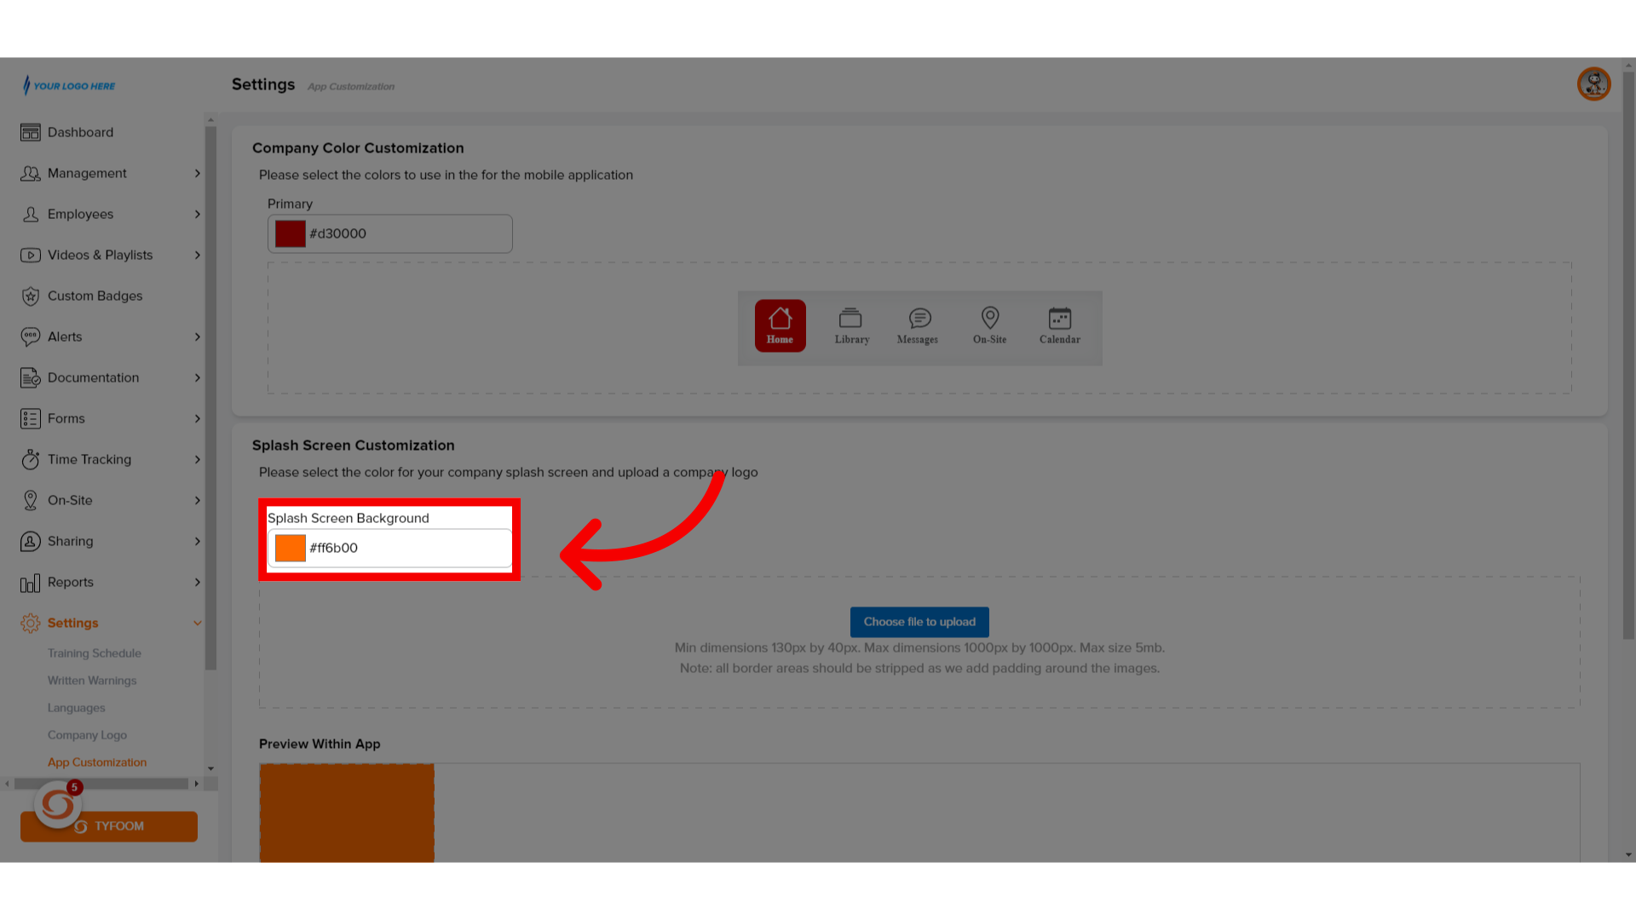The height and width of the screenshot is (920, 1636).
Task: Click Choose file to upload button
Action: (919, 621)
